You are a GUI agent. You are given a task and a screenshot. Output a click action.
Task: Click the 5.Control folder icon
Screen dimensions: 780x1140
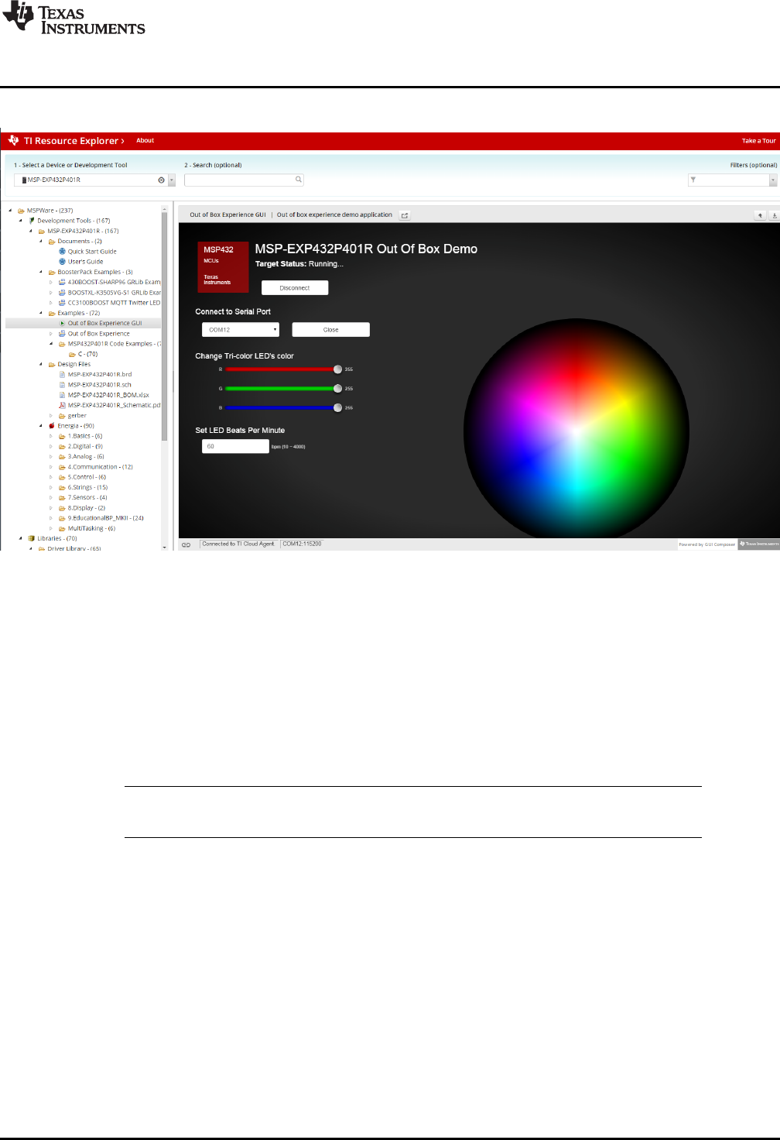click(x=62, y=477)
